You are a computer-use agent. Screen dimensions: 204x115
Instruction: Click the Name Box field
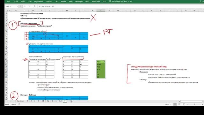(x=11, y=6)
